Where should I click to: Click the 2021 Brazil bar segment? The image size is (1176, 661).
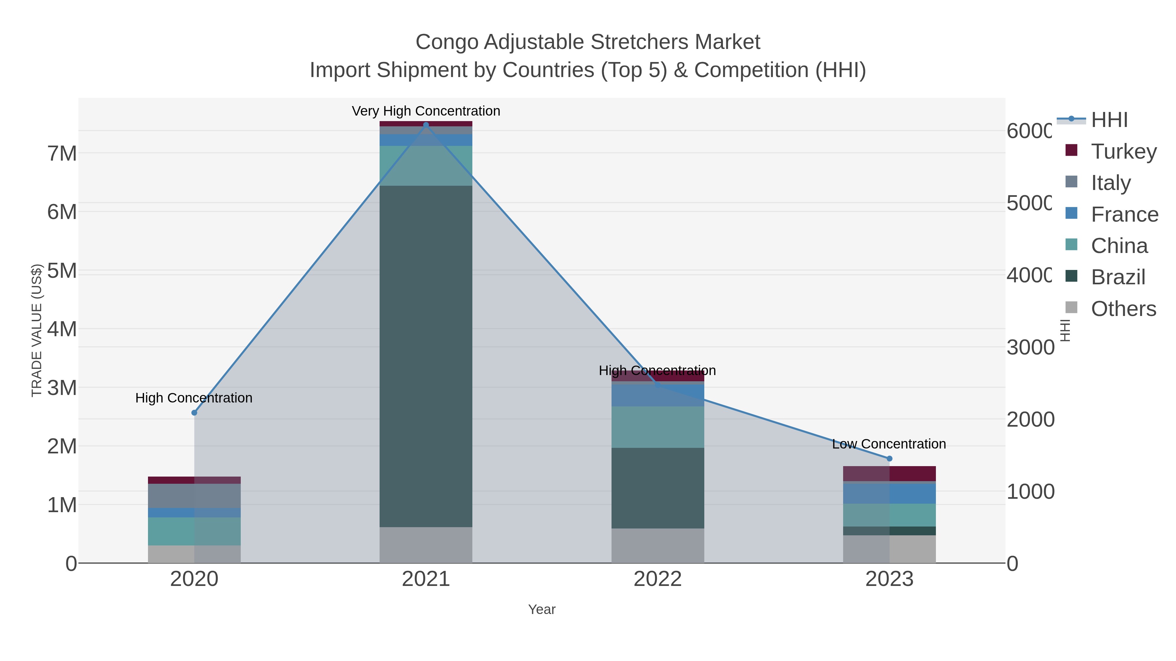(x=426, y=356)
